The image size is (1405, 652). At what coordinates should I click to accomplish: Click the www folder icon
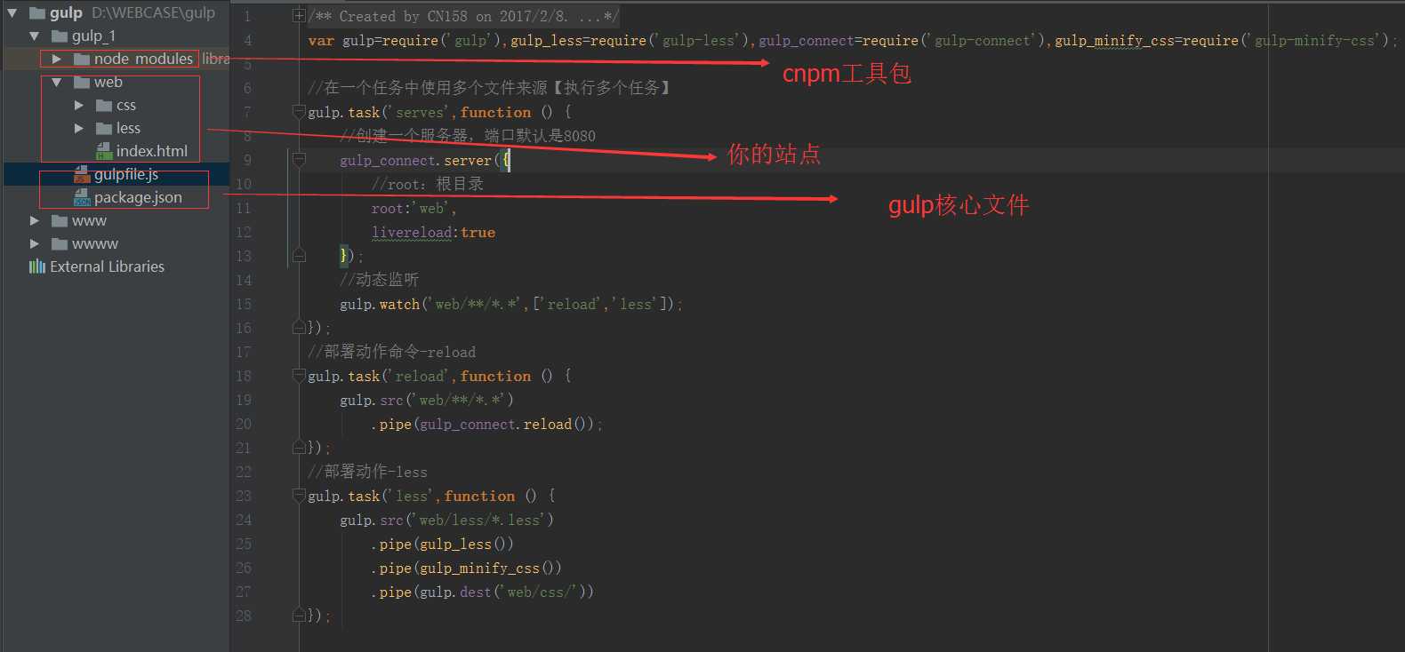click(x=60, y=221)
